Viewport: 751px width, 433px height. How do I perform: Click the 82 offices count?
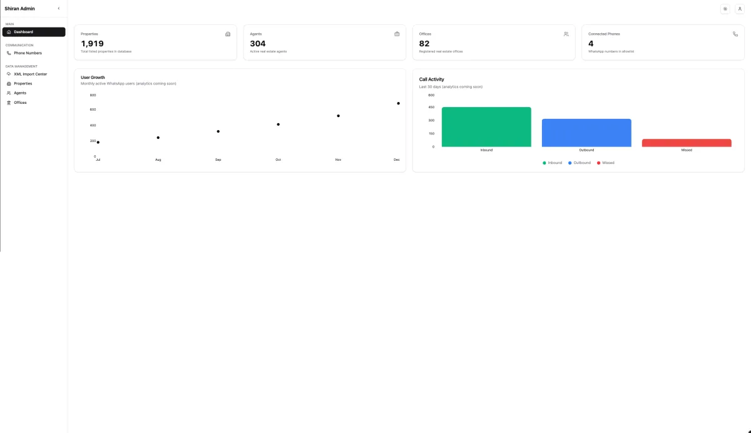424,44
